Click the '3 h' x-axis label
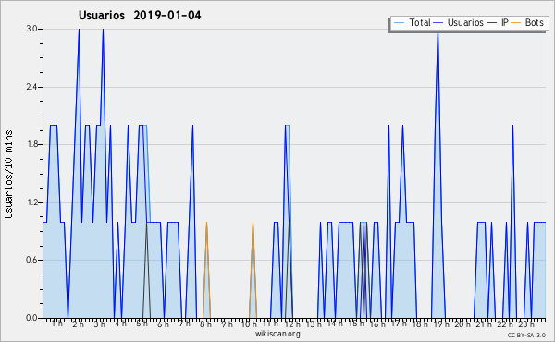Viewport: 555px width, 342px height. coord(100,324)
